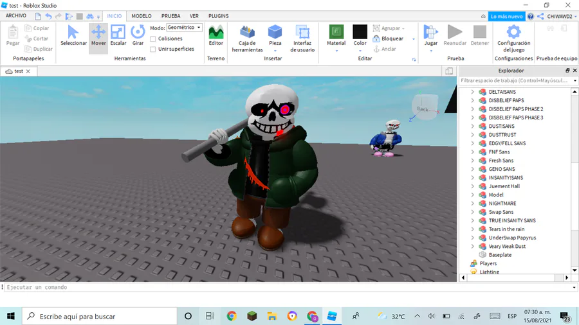Click the undo arrow in quick access

tap(48, 16)
